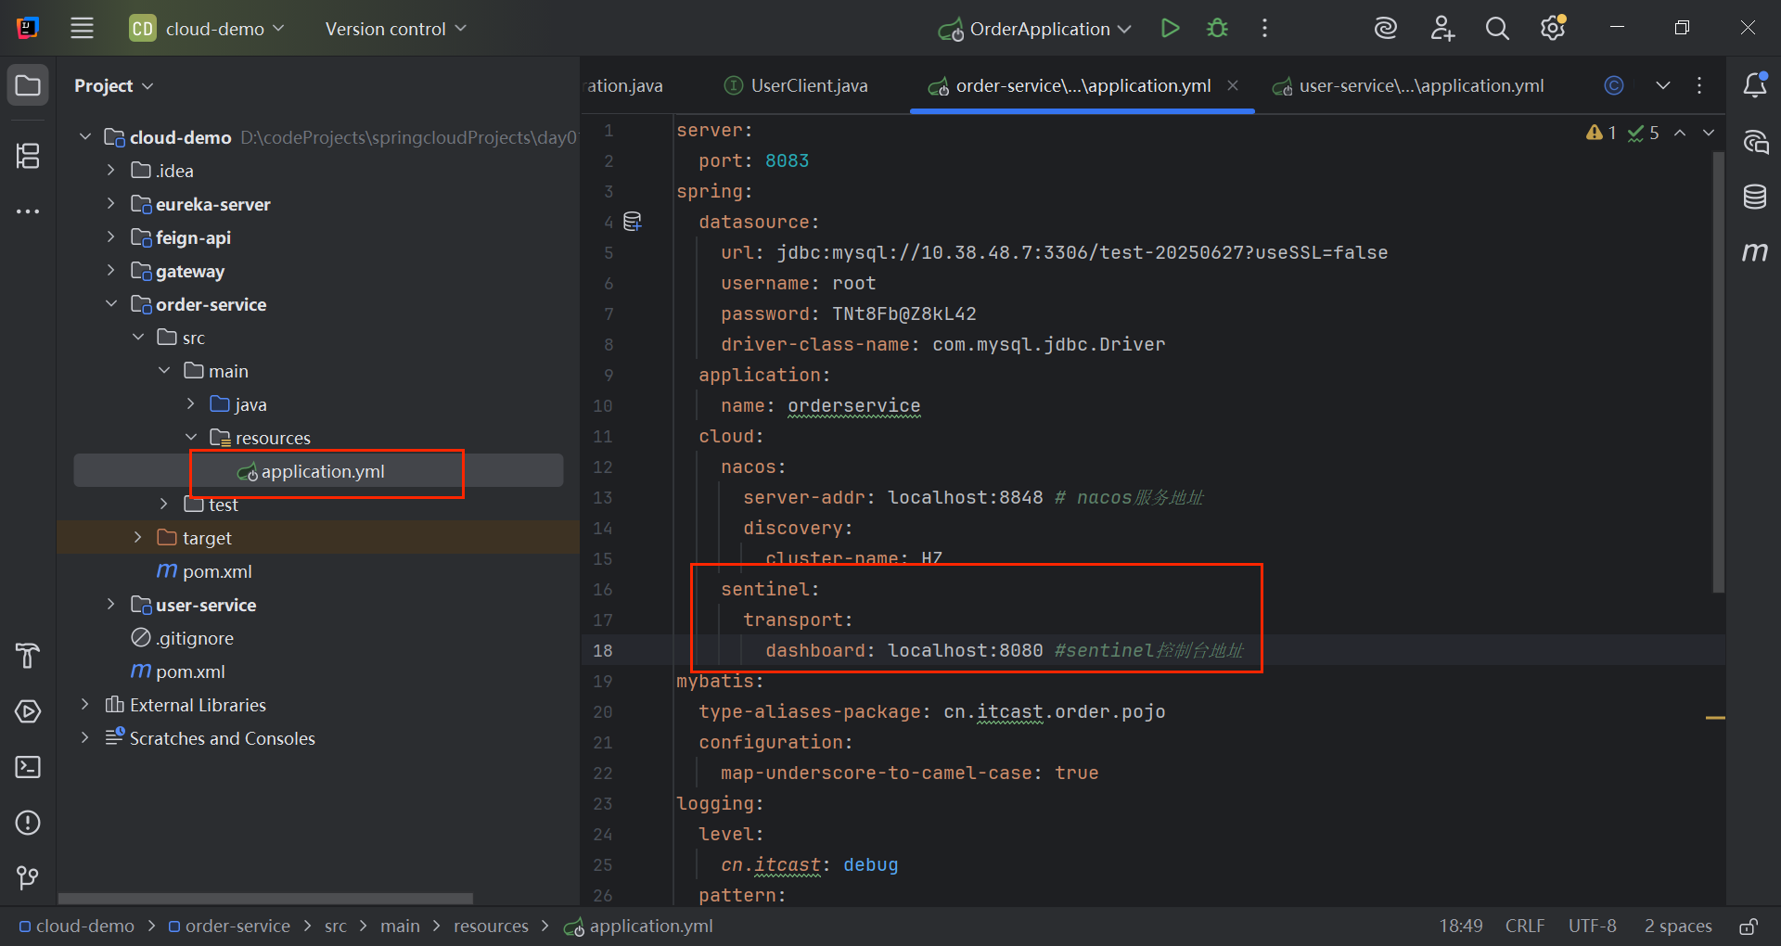The image size is (1781, 946).
Task: Open the main hamburger menu
Action: click(x=82, y=28)
